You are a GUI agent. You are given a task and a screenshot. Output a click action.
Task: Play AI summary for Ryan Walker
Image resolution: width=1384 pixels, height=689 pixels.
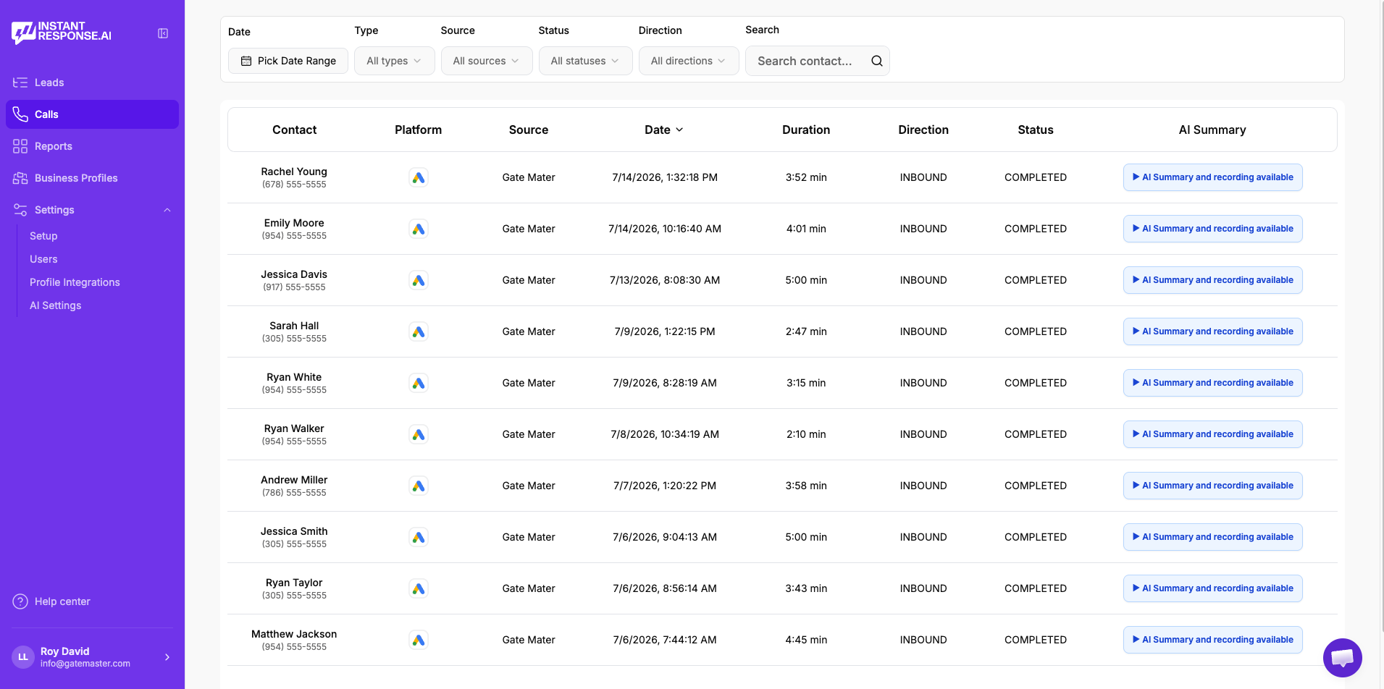point(1212,434)
